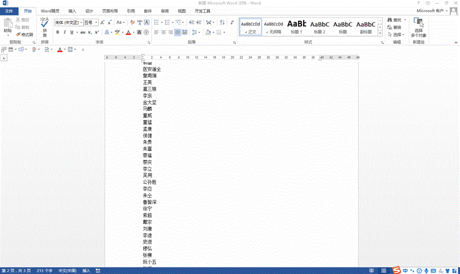Switch to the 页面布局 tab
Screen dimensions: 460x274
tap(110, 11)
